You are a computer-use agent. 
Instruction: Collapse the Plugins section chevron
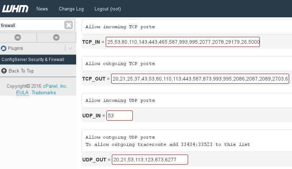[x=70, y=48]
